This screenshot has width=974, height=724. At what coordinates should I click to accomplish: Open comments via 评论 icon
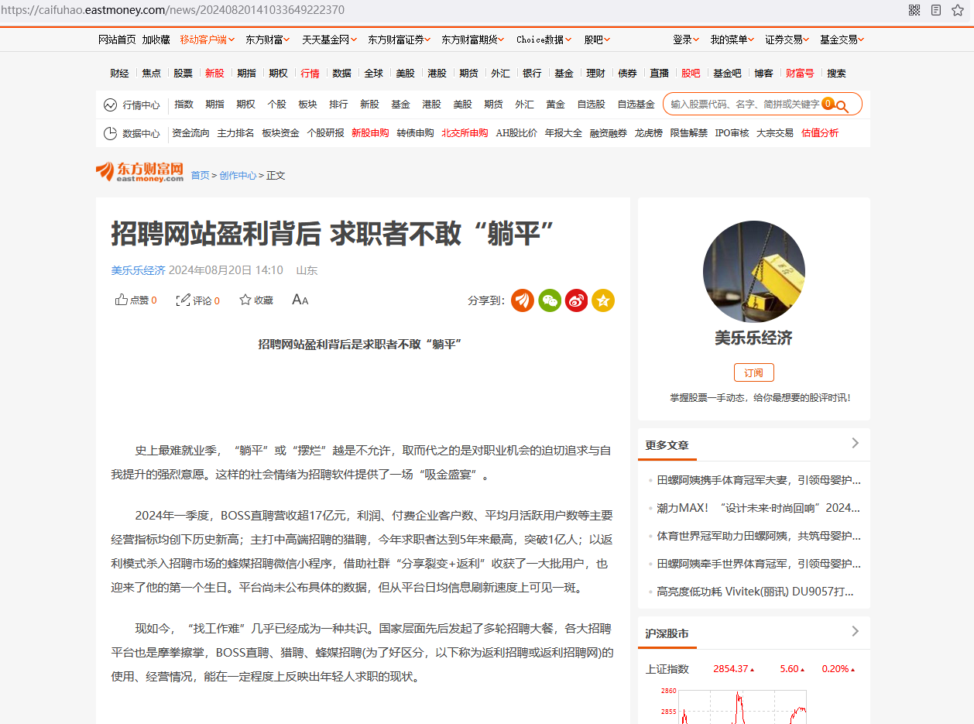(183, 300)
